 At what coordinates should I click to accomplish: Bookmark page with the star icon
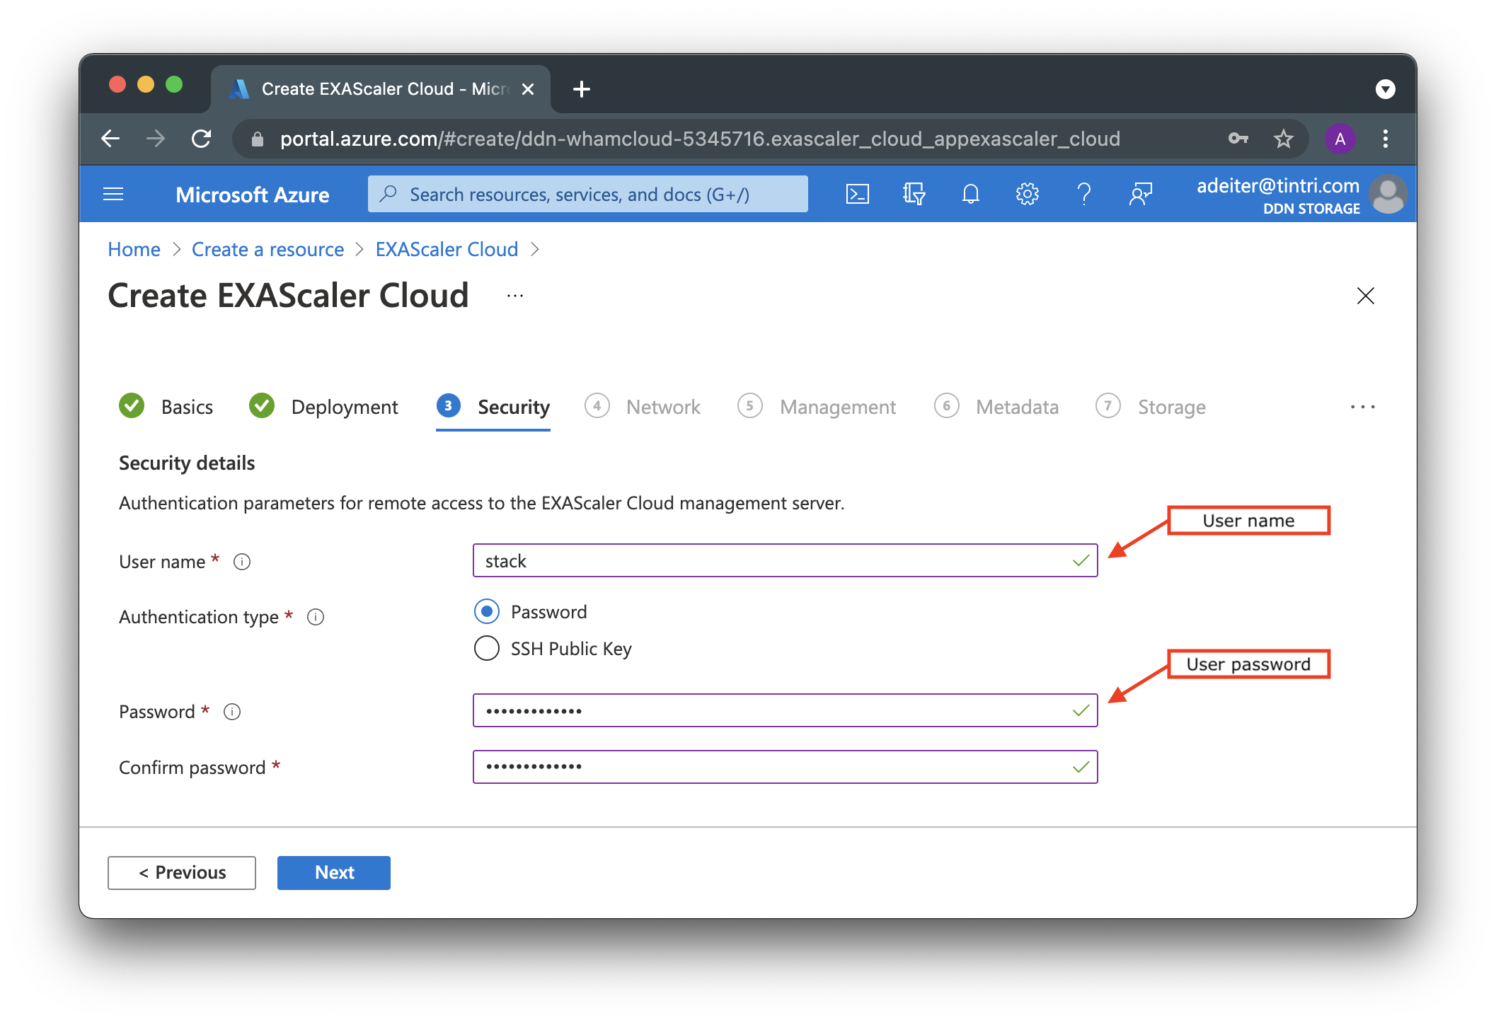coord(1283,139)
